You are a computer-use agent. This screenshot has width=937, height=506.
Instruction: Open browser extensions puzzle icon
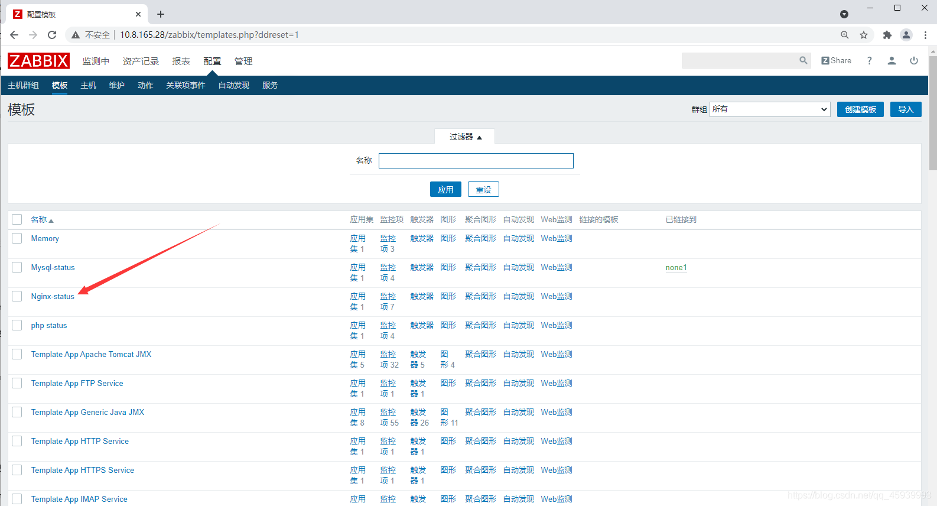click(x=887, y=35)
